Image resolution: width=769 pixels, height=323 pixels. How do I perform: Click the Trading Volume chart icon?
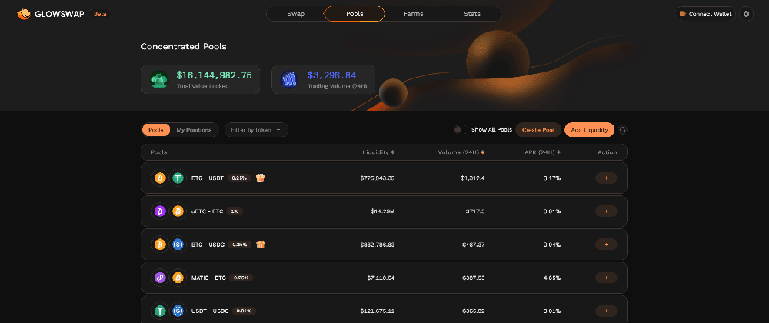289,79
